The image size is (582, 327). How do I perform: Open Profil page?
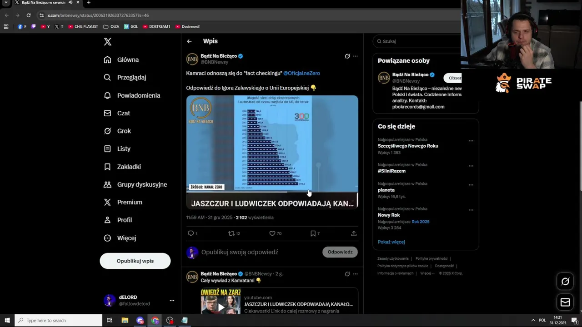click(118, 220)
